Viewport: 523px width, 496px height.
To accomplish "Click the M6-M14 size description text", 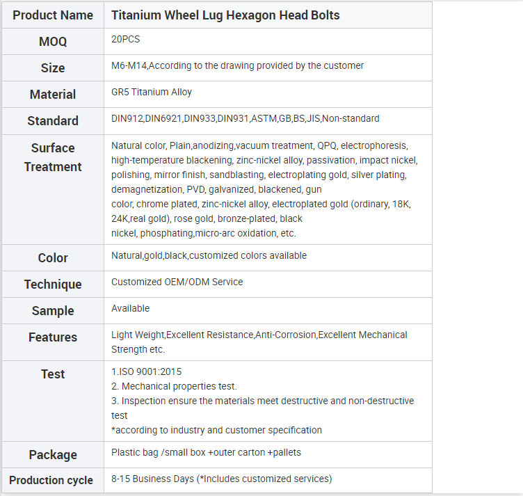I will pyautogui.click(x=237, y=65).
